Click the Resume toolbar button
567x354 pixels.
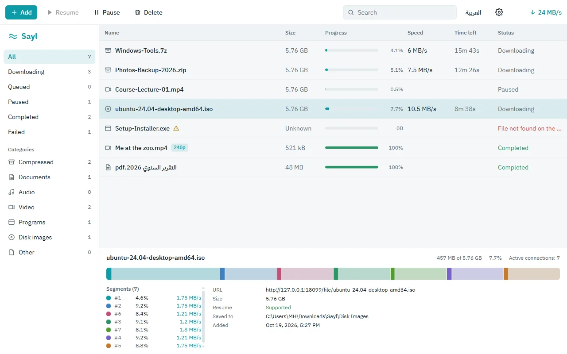(62, 12)
